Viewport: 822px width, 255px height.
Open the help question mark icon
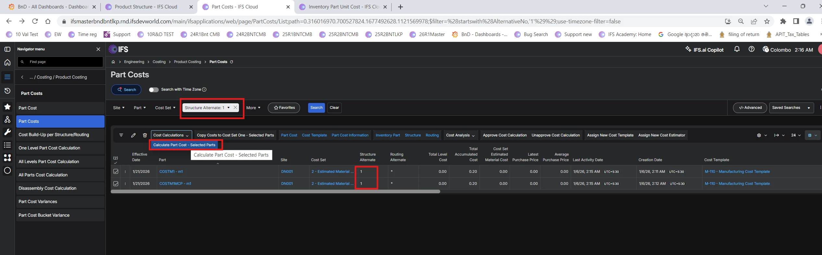point(751,49)
